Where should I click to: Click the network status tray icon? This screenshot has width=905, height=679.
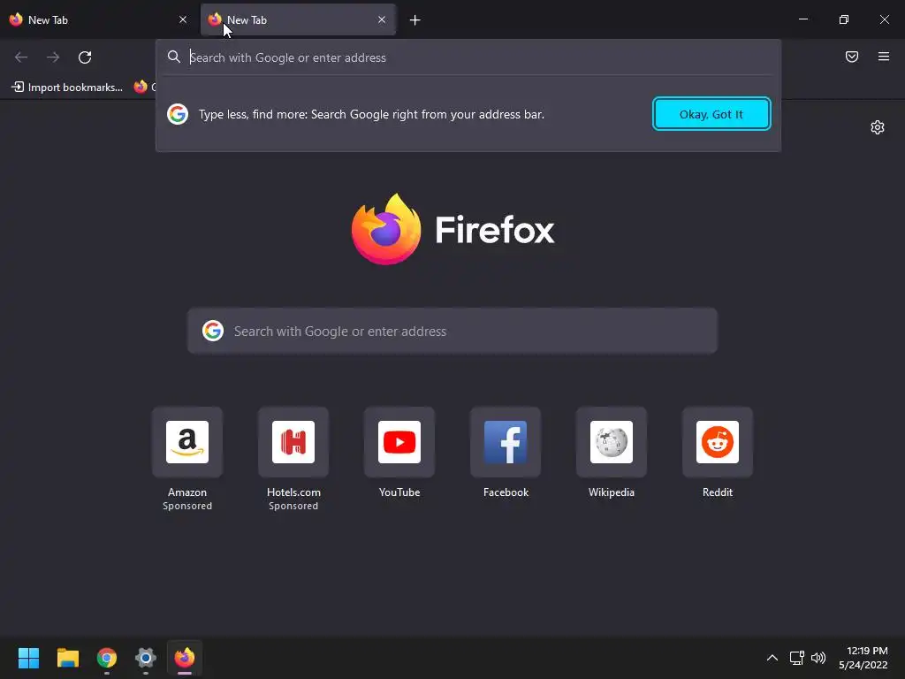click(797, 658)
